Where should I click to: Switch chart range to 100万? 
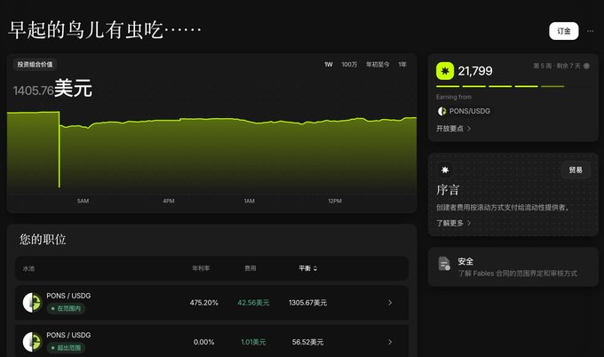349,64
